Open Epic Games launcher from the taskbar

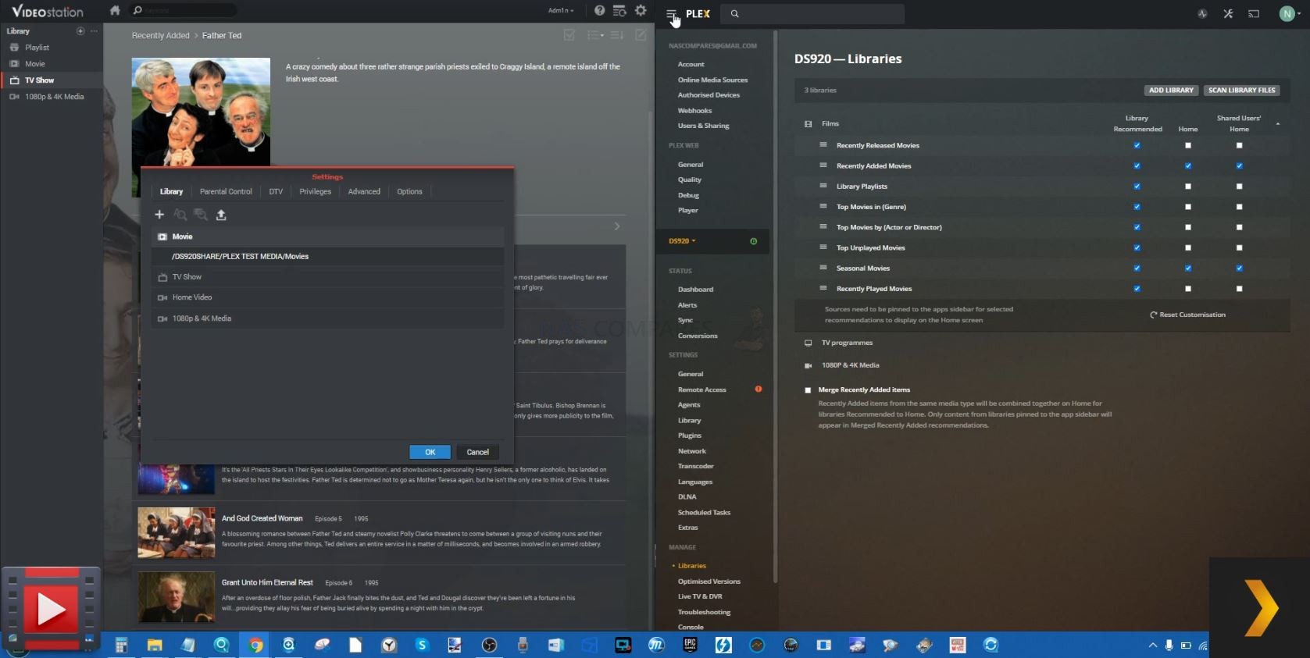(690, 645)
